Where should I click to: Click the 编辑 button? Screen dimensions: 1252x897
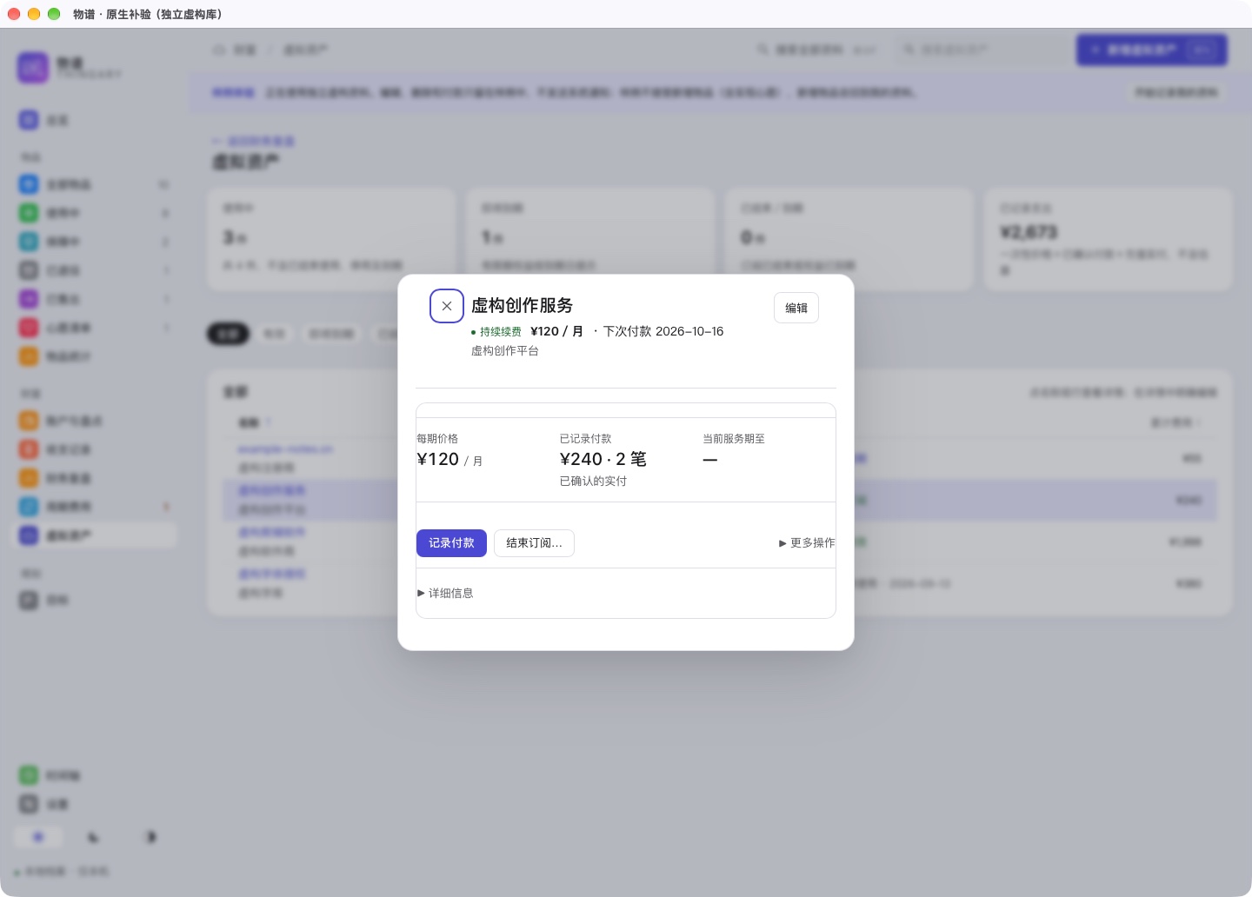click(796, 308)
